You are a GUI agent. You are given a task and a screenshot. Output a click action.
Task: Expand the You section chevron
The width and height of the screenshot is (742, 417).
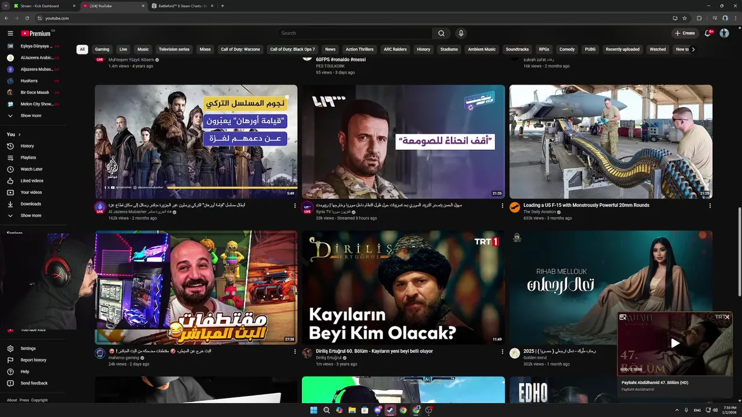coord(19,134)
